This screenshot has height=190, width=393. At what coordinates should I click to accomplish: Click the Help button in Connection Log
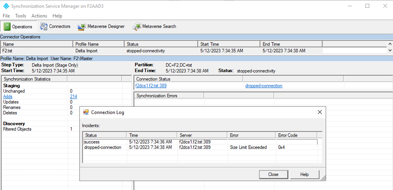pyautogui.click(x=305, y=174)
